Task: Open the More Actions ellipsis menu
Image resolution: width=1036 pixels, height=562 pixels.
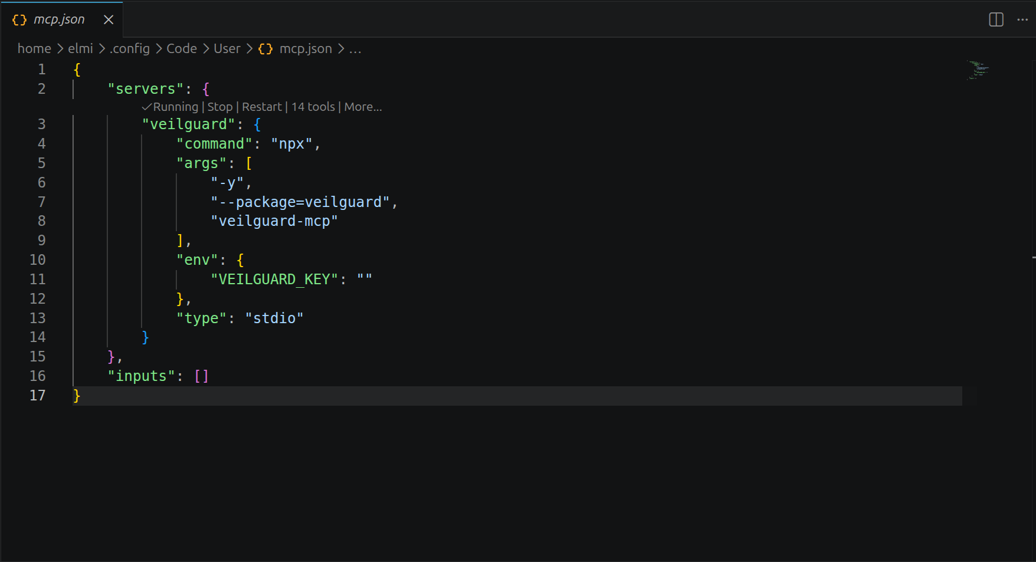Action: point(1022,19)
